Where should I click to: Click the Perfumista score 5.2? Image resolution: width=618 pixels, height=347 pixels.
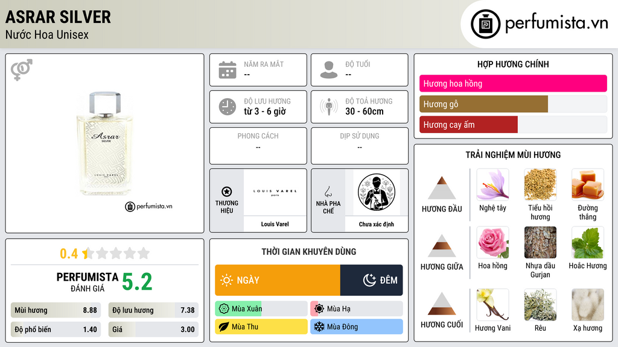[137, 282]
